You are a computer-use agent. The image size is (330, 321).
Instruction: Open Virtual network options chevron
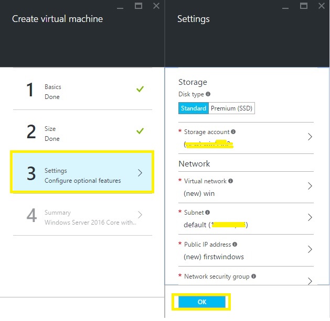pos(310,186)
